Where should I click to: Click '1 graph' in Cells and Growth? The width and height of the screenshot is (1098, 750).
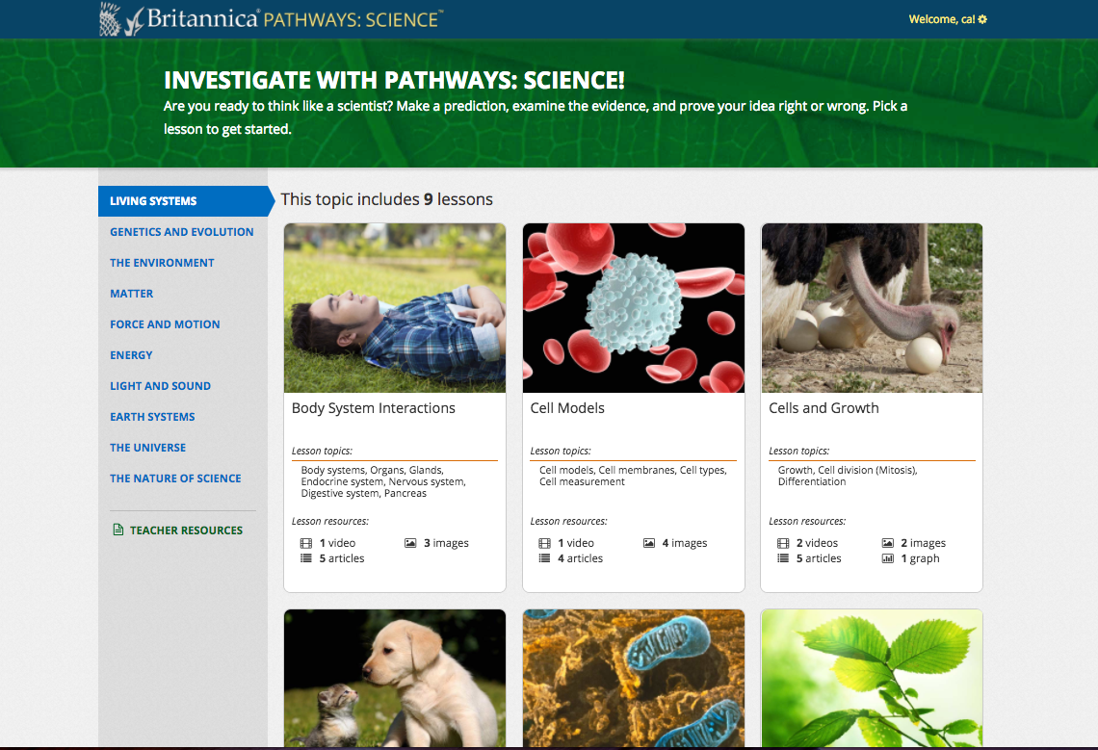920,558
